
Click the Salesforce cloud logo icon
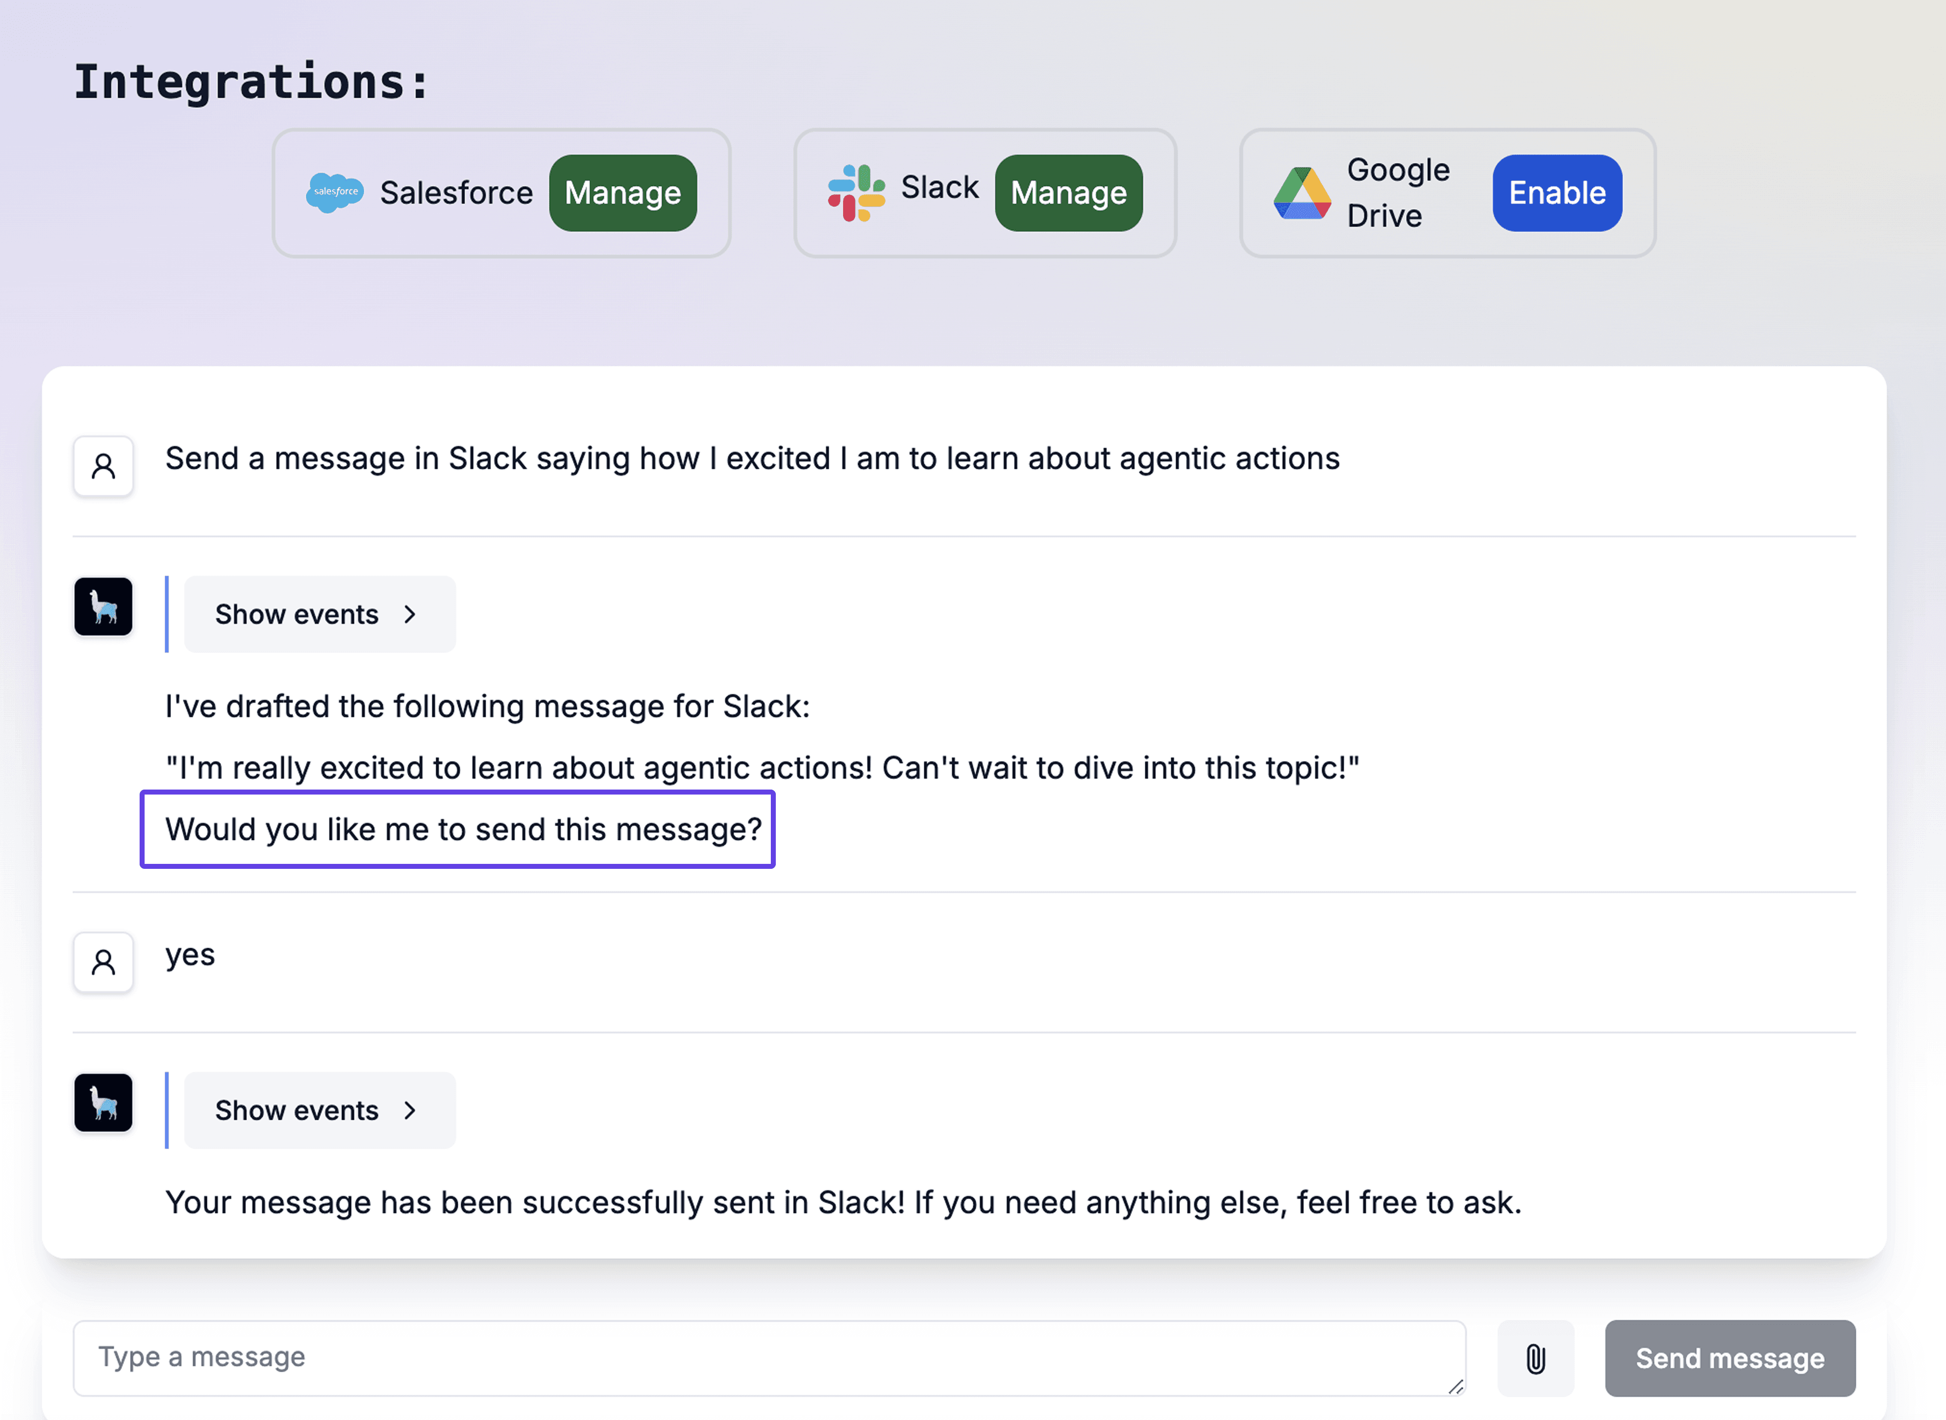334,193
